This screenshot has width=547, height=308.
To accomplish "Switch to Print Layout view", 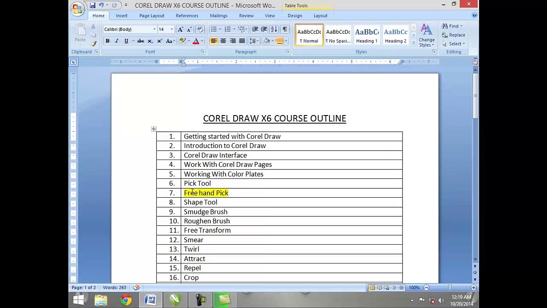I will 372,288.
